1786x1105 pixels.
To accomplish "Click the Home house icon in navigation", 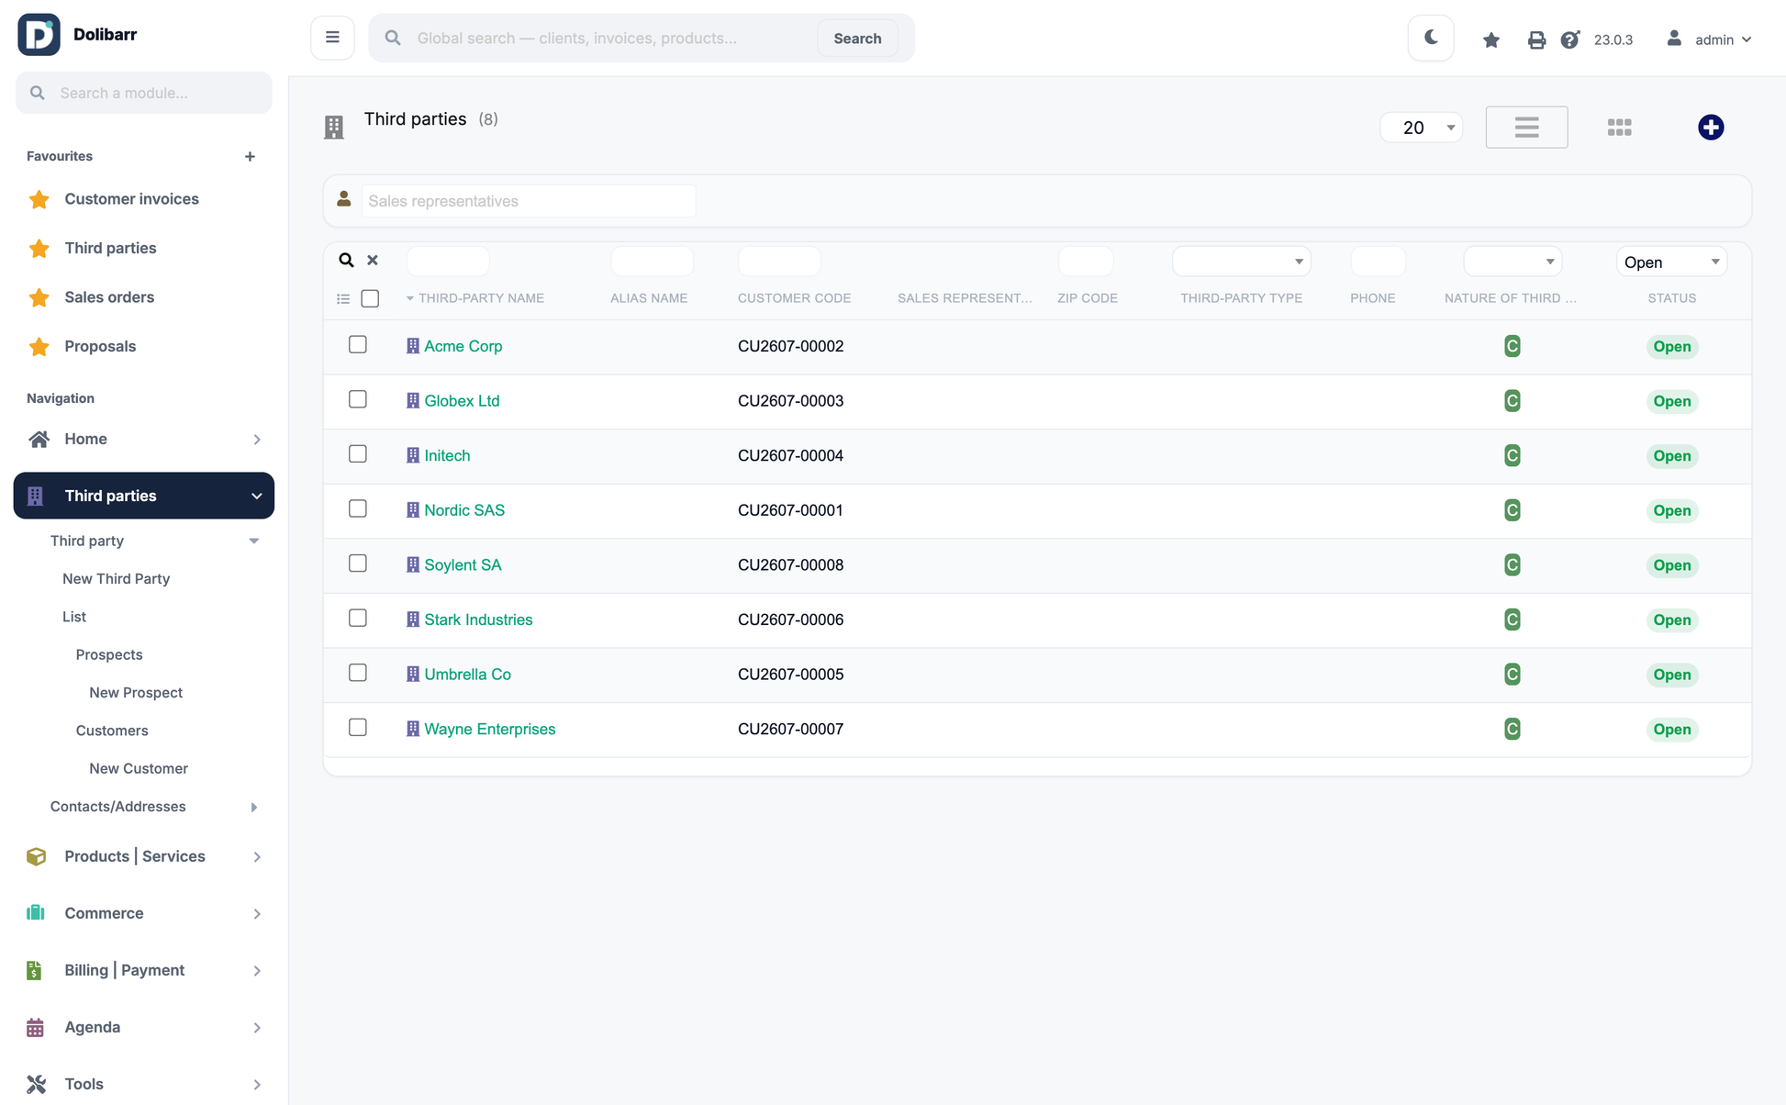I will click(x=39, y=440).
